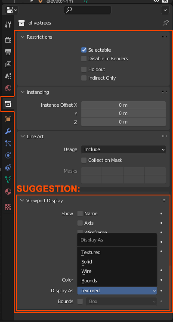Viewport: 173px width, 322px height.
Task: Uncheck the Selectable checkbox
Action: pos(84,50)
